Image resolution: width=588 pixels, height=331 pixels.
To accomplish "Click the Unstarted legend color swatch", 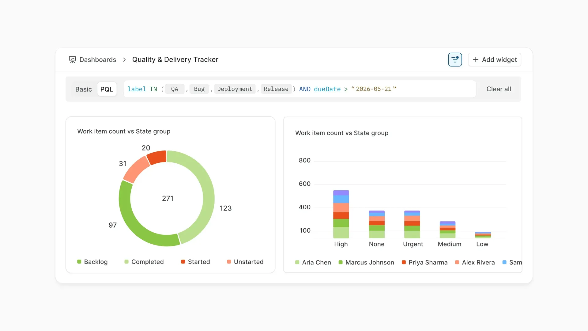I will point(229,262).
